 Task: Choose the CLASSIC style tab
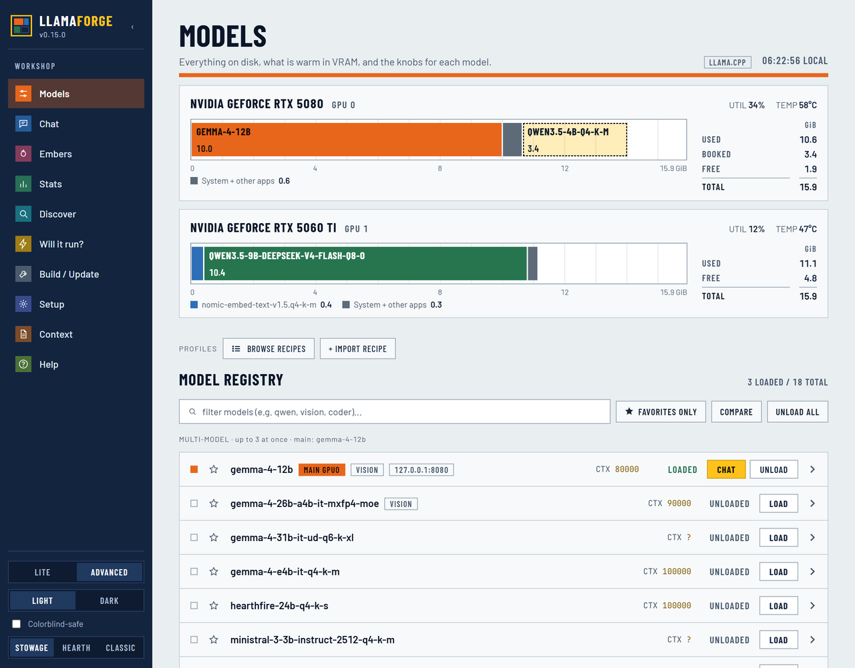click(x=120, y=648)
